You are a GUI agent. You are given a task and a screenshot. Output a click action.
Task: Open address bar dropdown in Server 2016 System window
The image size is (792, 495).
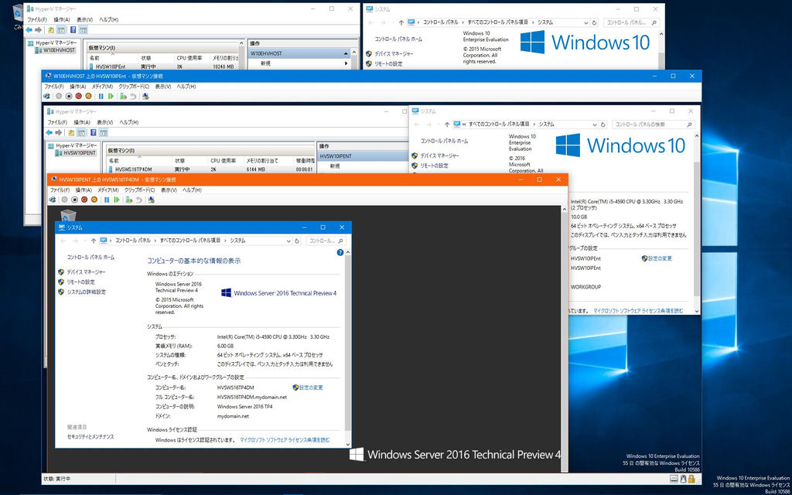coord(289,241)
